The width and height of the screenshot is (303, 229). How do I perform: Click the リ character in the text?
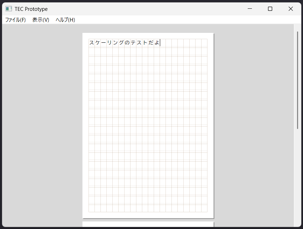pyautogui.click(x=110, y=43)
